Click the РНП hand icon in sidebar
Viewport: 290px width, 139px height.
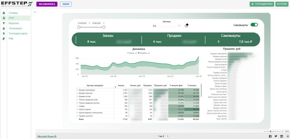[x=4, y=18]
